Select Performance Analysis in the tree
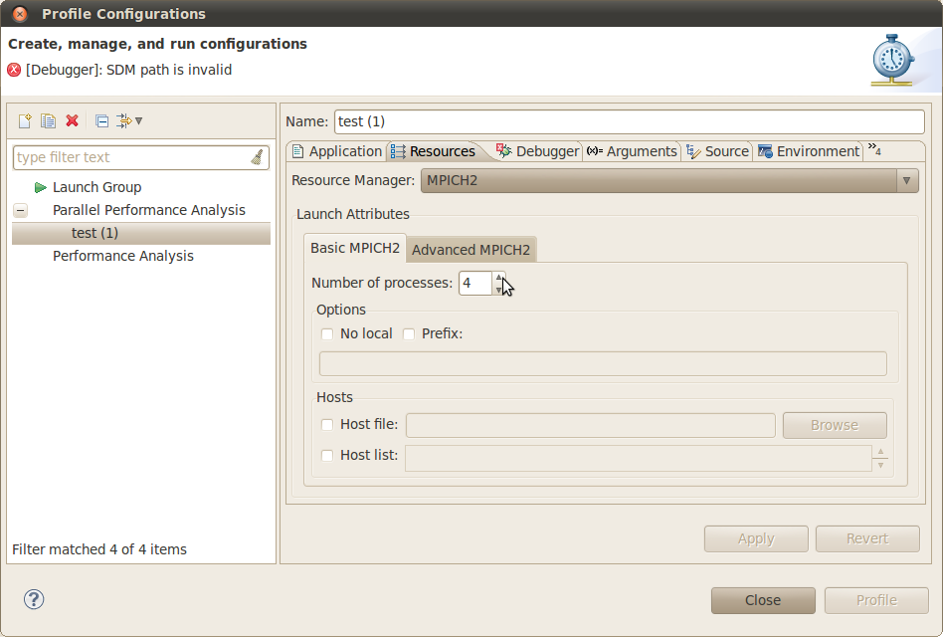 point(123,256)
